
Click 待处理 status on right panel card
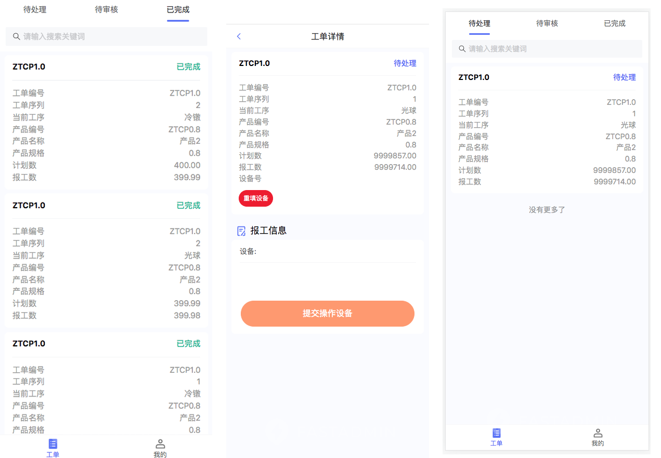625,77
